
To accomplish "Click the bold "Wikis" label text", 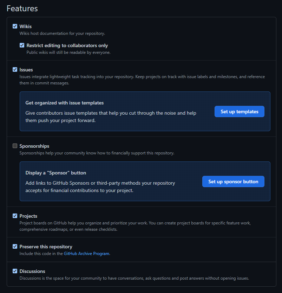I will click(x=26, y=26).
